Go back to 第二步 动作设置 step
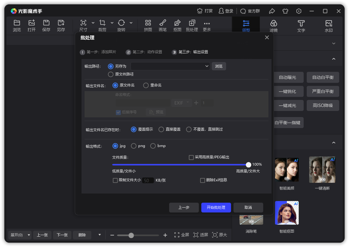349x247 pixels. click(144, 52)
